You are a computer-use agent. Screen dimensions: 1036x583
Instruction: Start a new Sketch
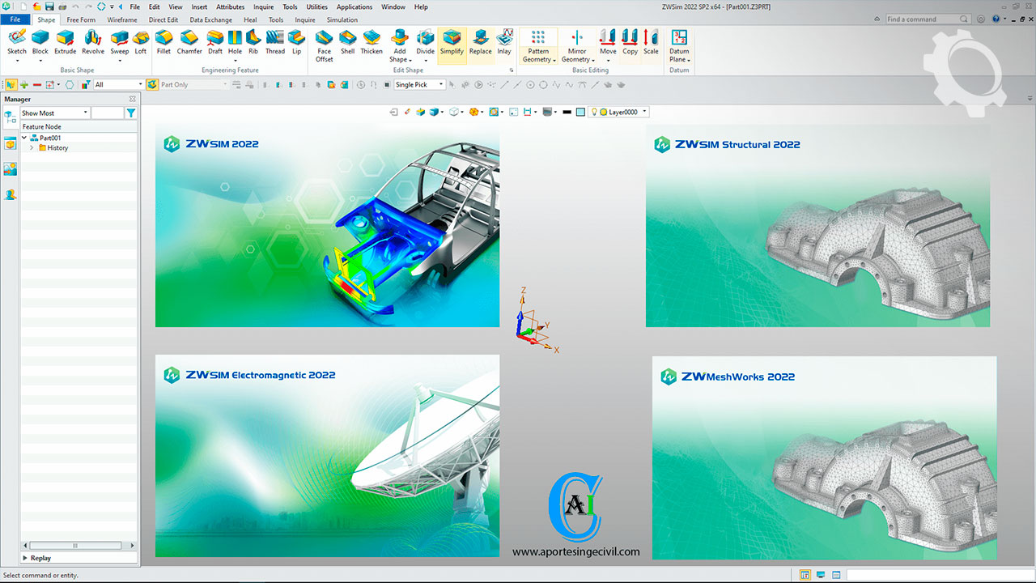click(x=17, y=42)
